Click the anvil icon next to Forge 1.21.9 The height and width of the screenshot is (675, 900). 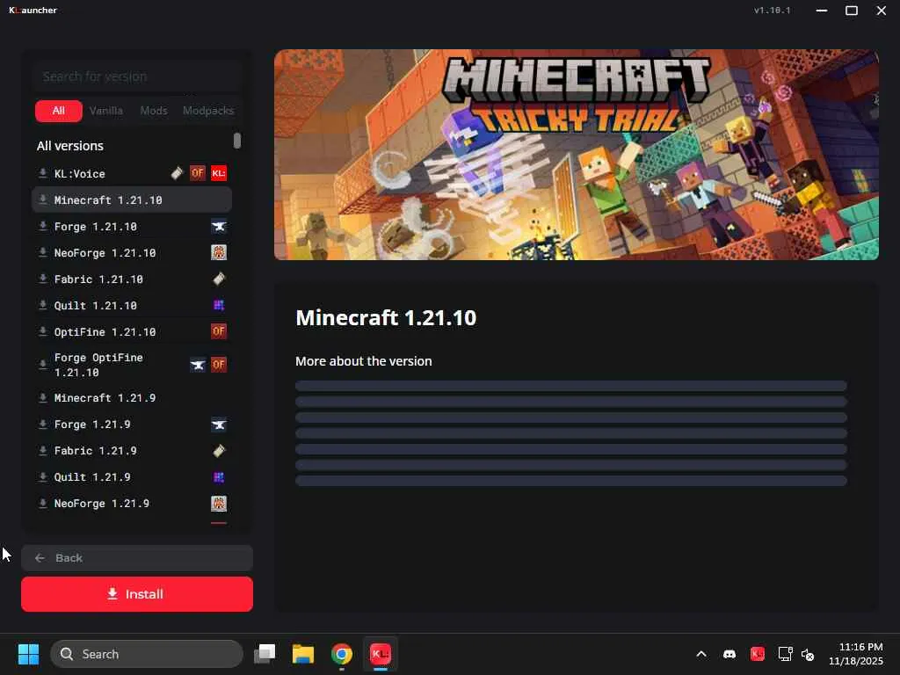point(219,425)
